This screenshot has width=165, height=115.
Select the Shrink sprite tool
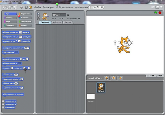[x=102, y=7]
